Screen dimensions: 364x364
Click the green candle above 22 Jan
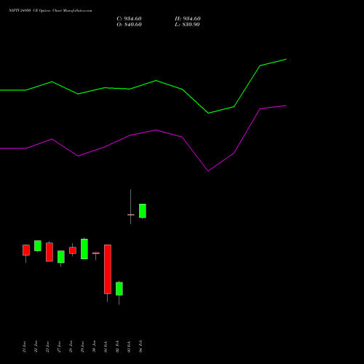coord(38,246)
